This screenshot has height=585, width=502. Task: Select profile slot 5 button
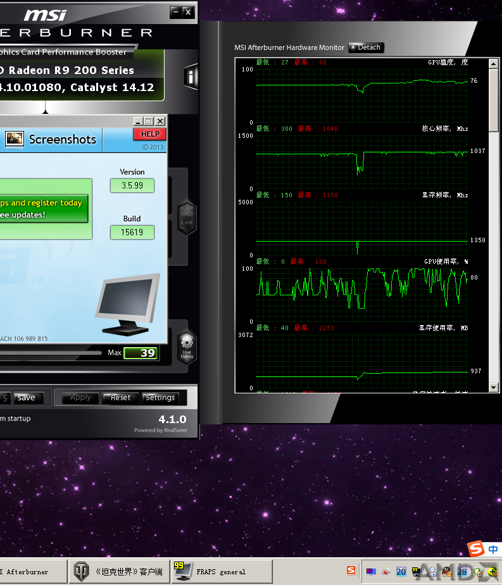coord(5,398)
